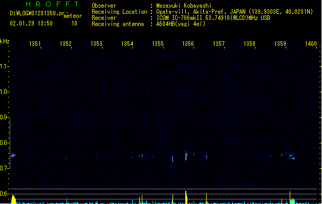This screenshot has width=322, height=204.
Task: Click the strong meteor echo just before 1356
Action: click(x=186, y=156)
